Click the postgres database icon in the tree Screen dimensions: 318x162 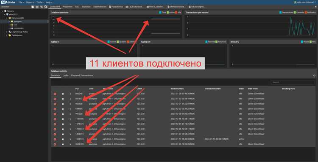(12, 22)
